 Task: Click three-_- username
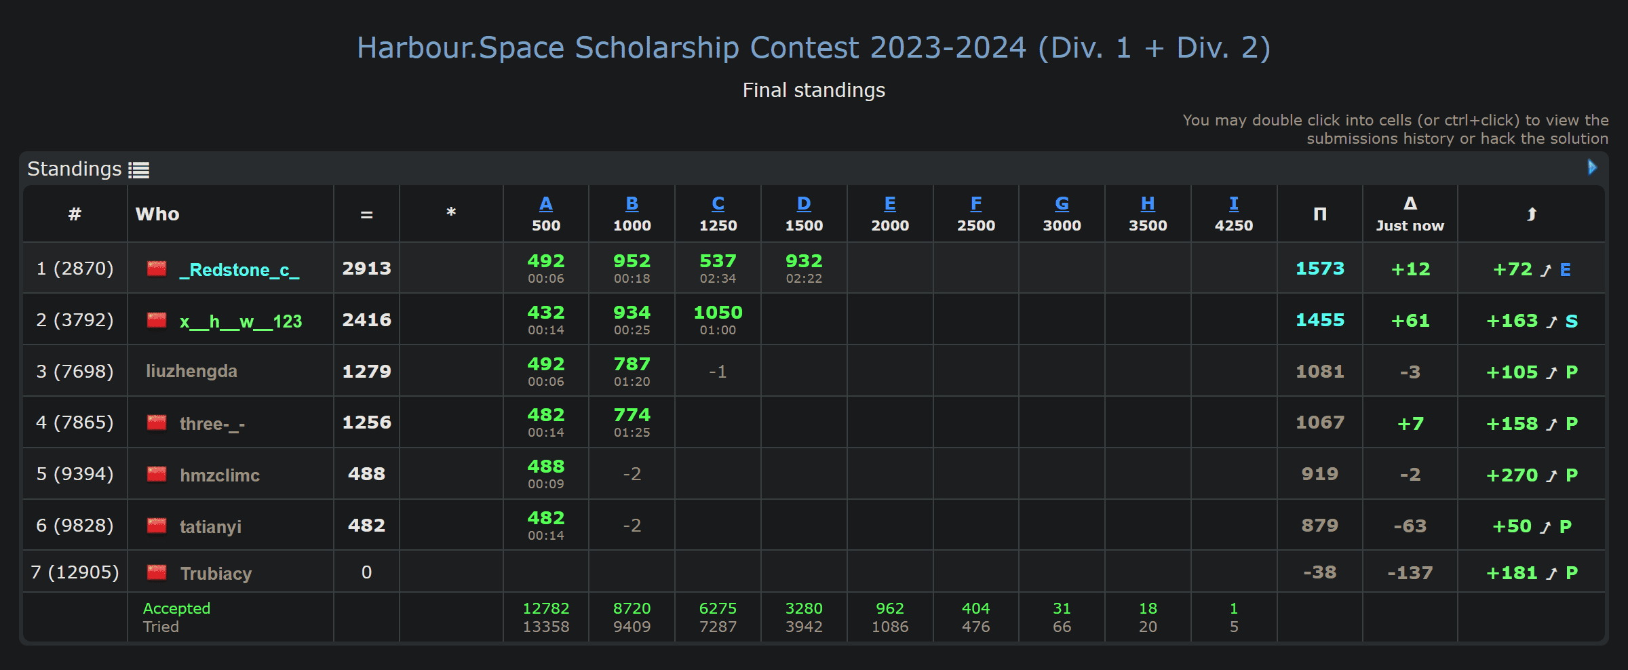coord(212,424)
